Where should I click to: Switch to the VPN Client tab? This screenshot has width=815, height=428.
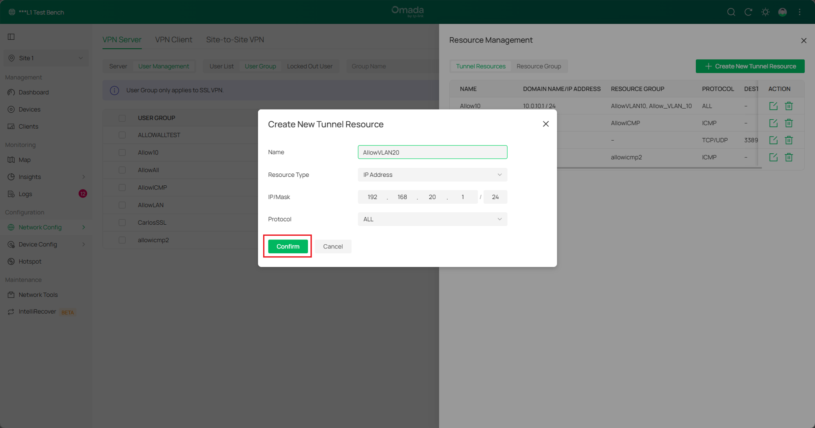point(173,40)
